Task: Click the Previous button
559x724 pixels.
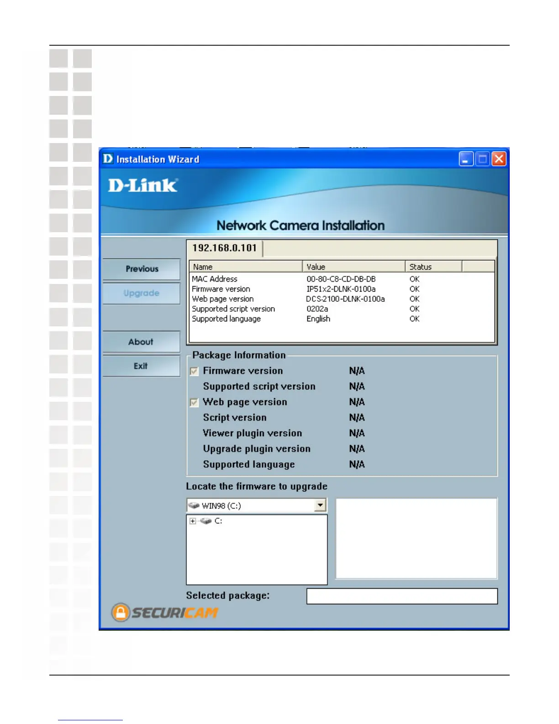Action: tap(142, 269)
